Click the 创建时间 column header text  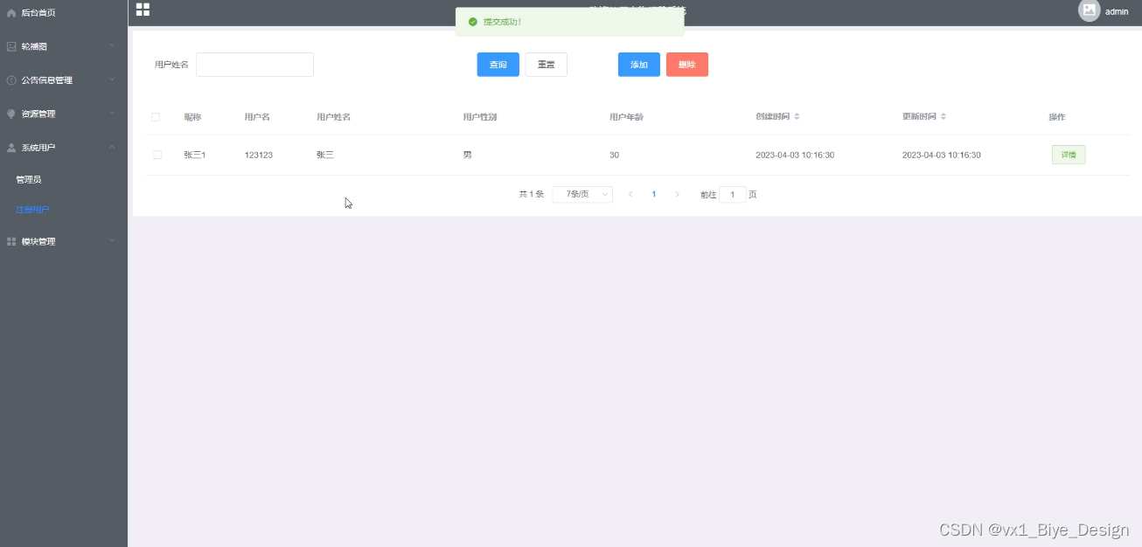[773, 117]
